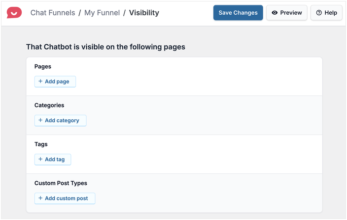This screenshot has height=220, width=347.
Task: Click the Categories section heading
Action: [49, 105]
